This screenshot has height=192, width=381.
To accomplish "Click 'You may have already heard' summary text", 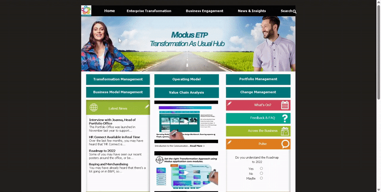I will click(x=117, y=170).
